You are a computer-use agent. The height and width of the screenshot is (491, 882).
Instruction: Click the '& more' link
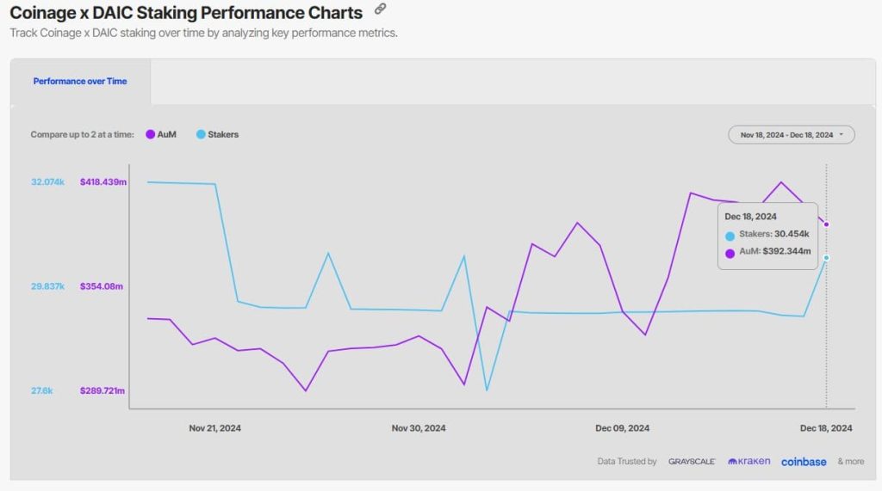850,461
